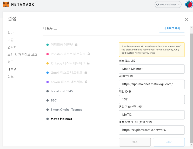Image resolution: width=193 pixels, height=149 pixels.
Task: Select Goerli 테스트 네트워크 in list
Action: coord(66,73)
